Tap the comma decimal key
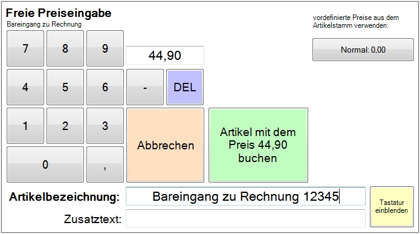Viewport: 420px width, 234px height. click(105, 164)
